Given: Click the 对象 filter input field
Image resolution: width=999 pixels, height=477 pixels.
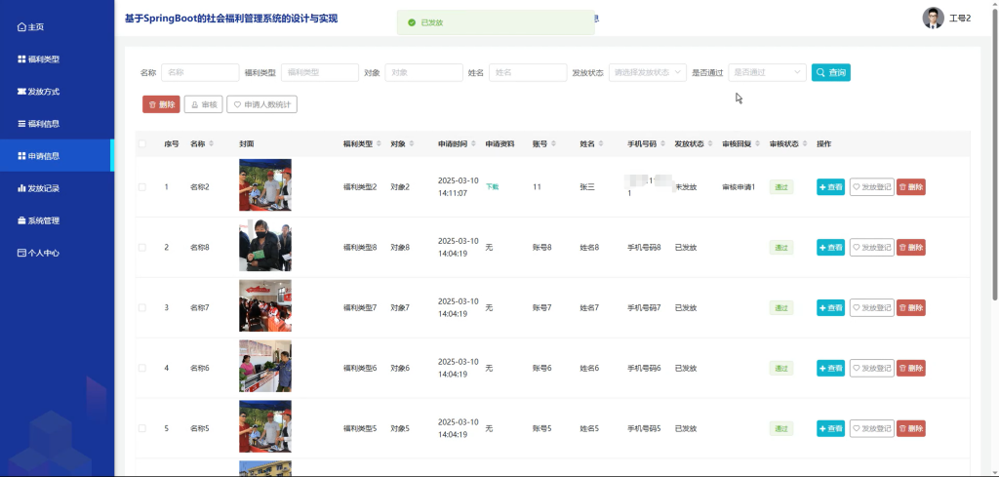Looking at the screenshot, I should pyautogui.click(x=423, y=72).
